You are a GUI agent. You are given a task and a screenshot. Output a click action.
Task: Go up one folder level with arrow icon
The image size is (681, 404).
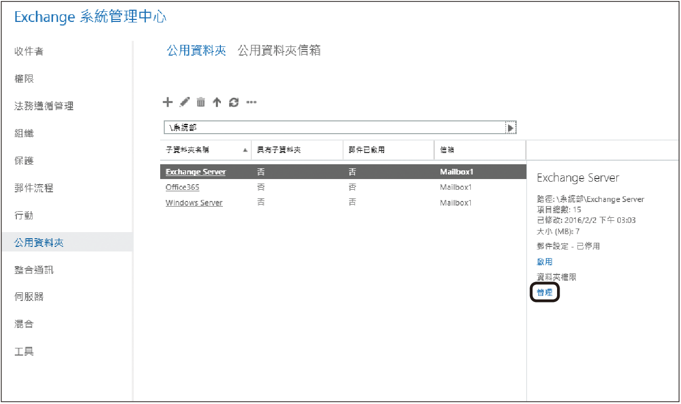217,103
